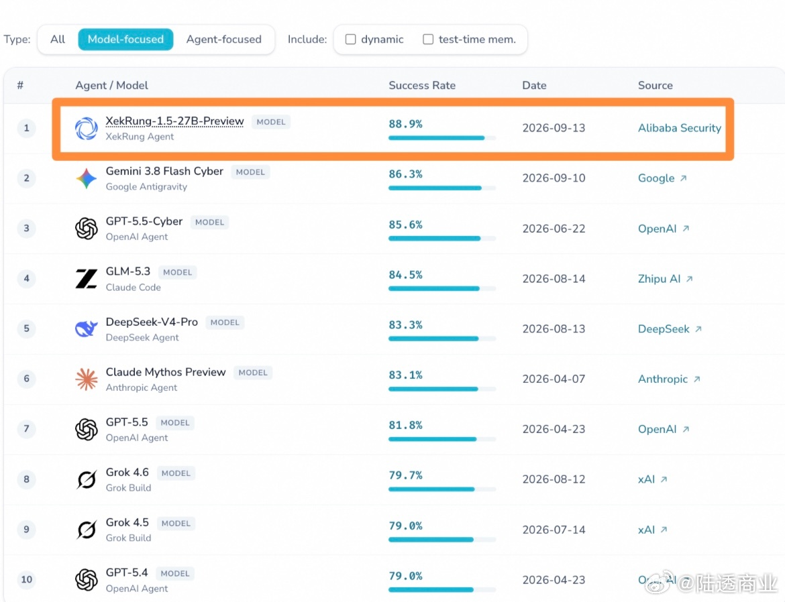Click the 83.1% success rate value
This screenshot has width=785, height=602.
click(x=405, y=375)
